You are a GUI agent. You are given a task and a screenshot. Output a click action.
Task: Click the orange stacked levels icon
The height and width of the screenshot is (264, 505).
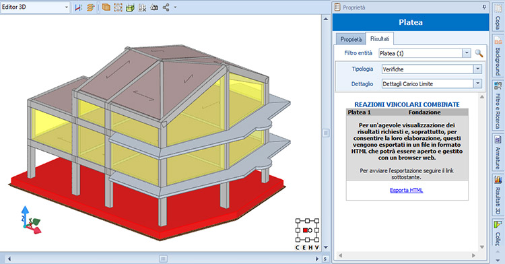pyautogui.click(x=90, y=7)
